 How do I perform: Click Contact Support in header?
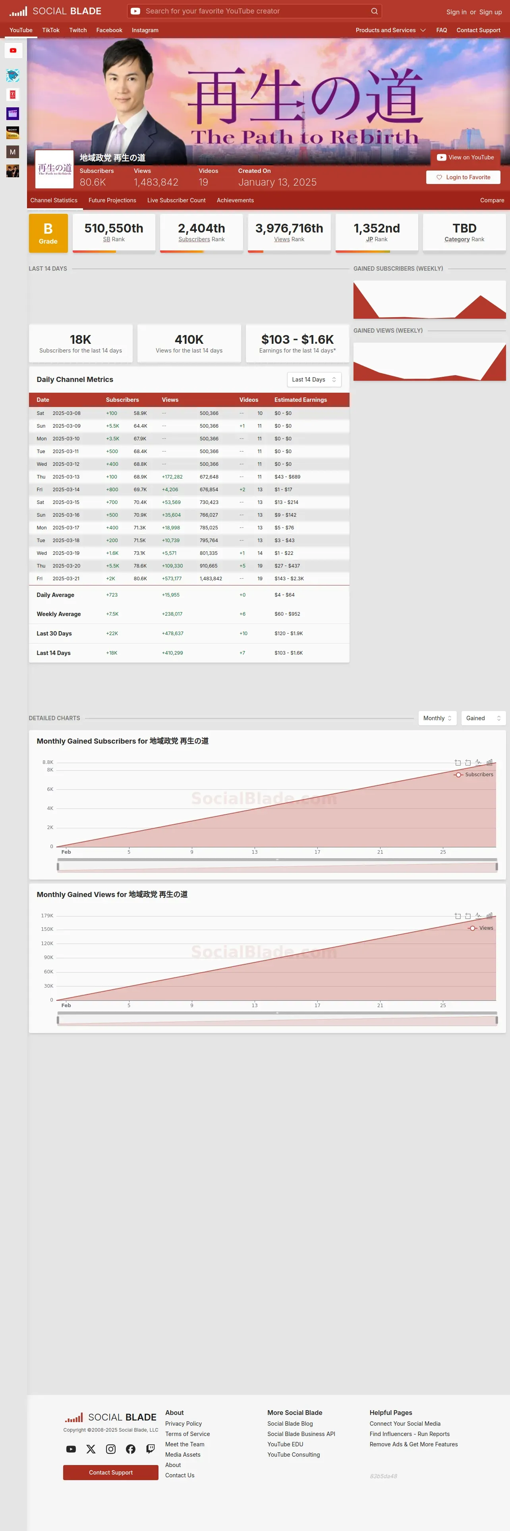coord(478,30)
